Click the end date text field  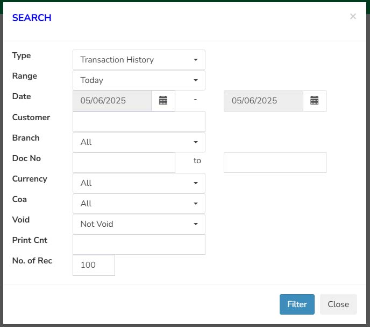point(264,101)
